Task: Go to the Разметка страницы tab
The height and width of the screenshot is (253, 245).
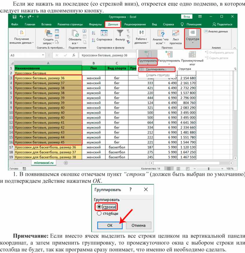Action: click(70, 24)
